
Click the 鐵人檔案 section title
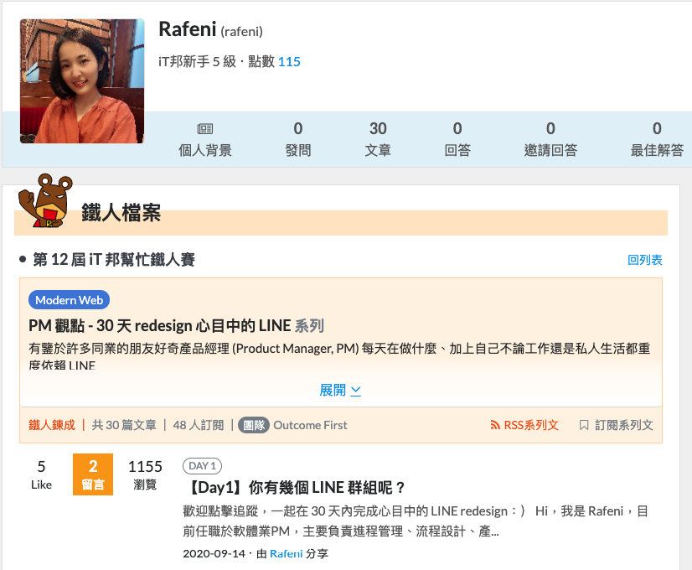click(x=121, y=212)
